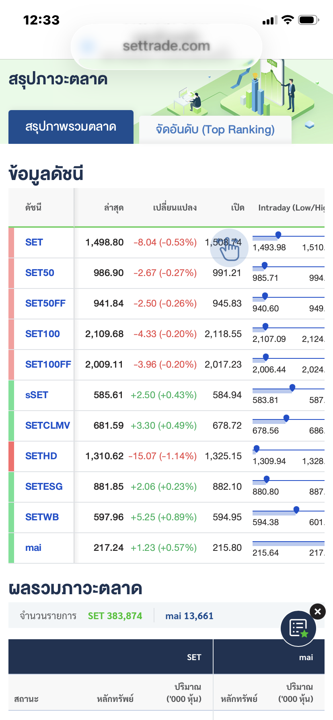The height and width of the screenshot is (720, 333).
Task: Open the SET50 index link
Action: point(40,273)
